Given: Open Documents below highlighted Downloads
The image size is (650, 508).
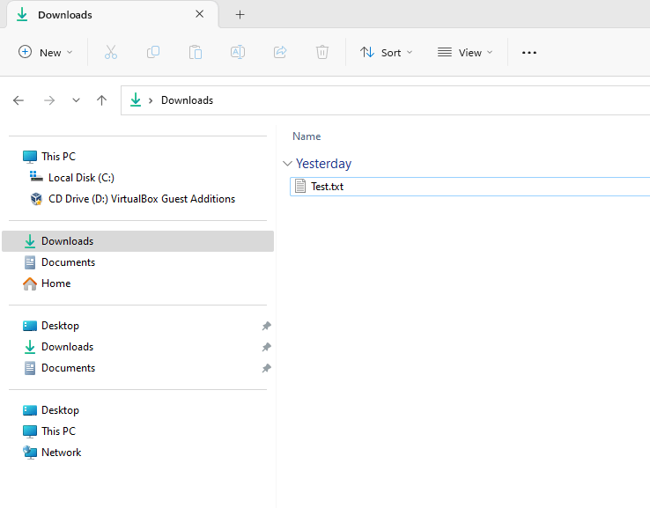Looking at the screenshot, I should (68, 262).
